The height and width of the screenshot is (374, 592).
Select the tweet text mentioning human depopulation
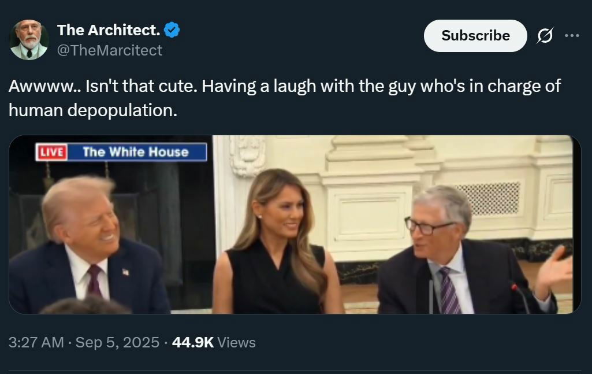pos(284,98)
